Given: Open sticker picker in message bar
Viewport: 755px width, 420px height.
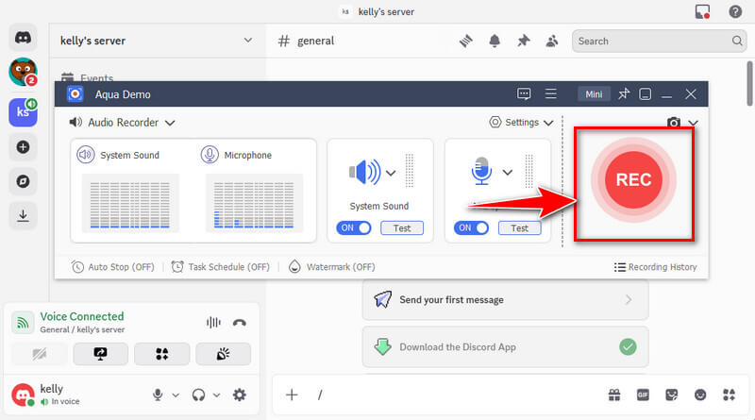Looking at the screenshot, I should pyautogui.click(x=671, y=395).
